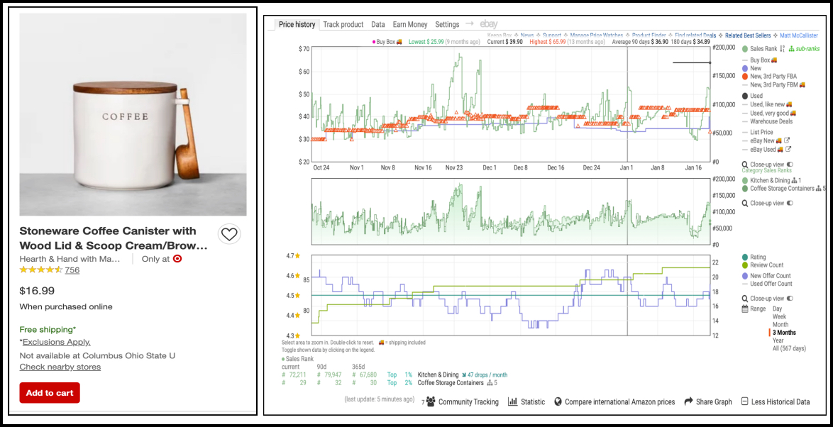Click the magnifier icon beside price graph Close-up view
The image size is (833, 427).
click(x=745, y=165)
